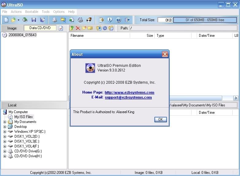Click the Burn CD/DVD Image flame icon
The height and width of the screenshot is (176, 240).
(89, 20)
